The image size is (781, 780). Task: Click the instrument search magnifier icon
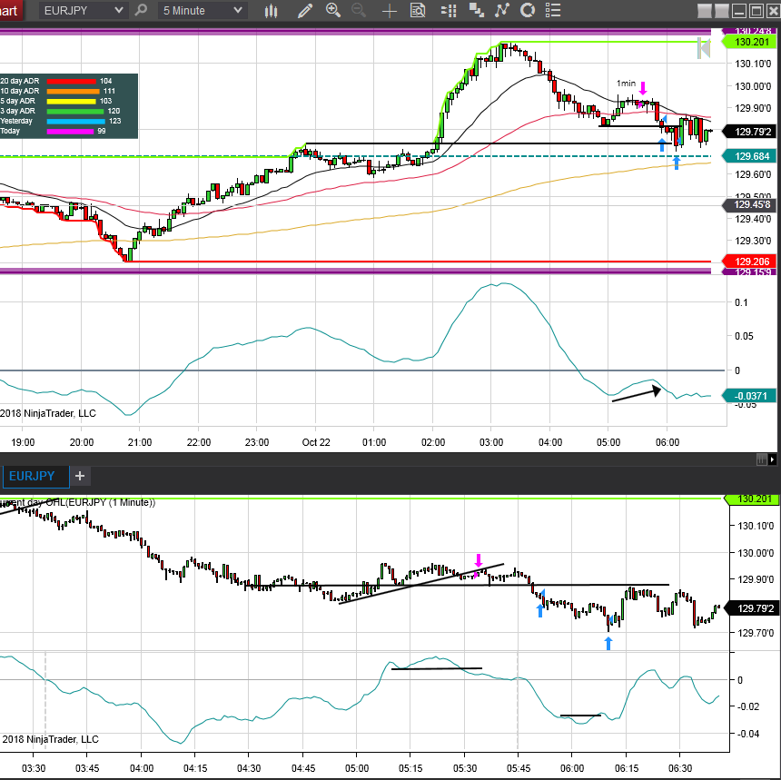coord(142,10)
